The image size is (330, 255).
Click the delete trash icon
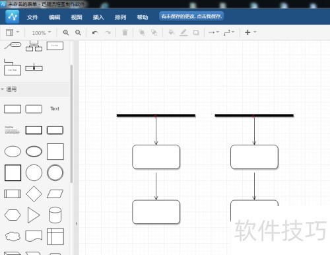point(125,32)
